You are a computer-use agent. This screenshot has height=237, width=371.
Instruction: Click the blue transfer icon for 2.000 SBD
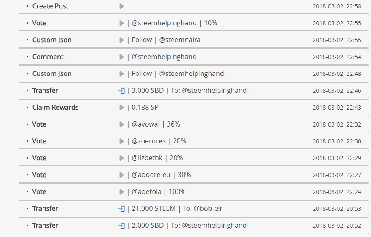(121, 226)
